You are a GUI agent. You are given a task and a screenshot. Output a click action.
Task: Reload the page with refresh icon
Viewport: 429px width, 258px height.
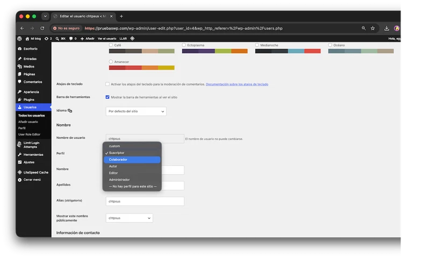pos(42,28)
